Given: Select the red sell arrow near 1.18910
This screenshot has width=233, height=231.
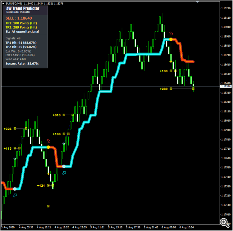Looking at the screenshot, I should click(171, 34).
